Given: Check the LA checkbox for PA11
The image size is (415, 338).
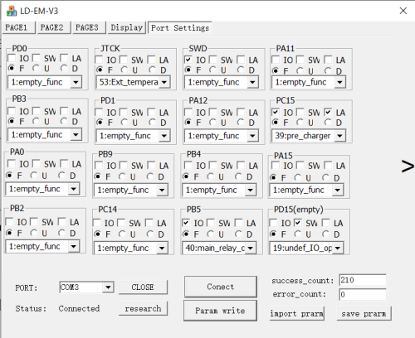Looking at the screenshot, I should (328, 60).
